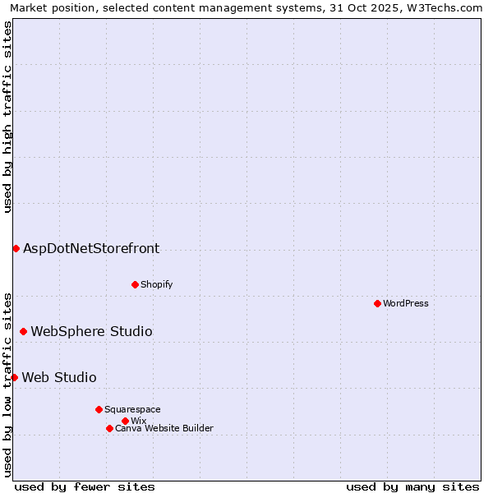Select the WordPress red diamond marker
This screenshot has width=493, height=493.
[x=377, y=303]
